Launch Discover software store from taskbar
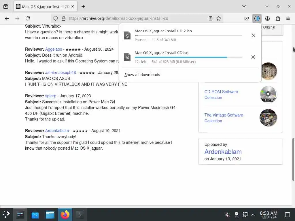The image size is (295, 221). tap(35, 215)
